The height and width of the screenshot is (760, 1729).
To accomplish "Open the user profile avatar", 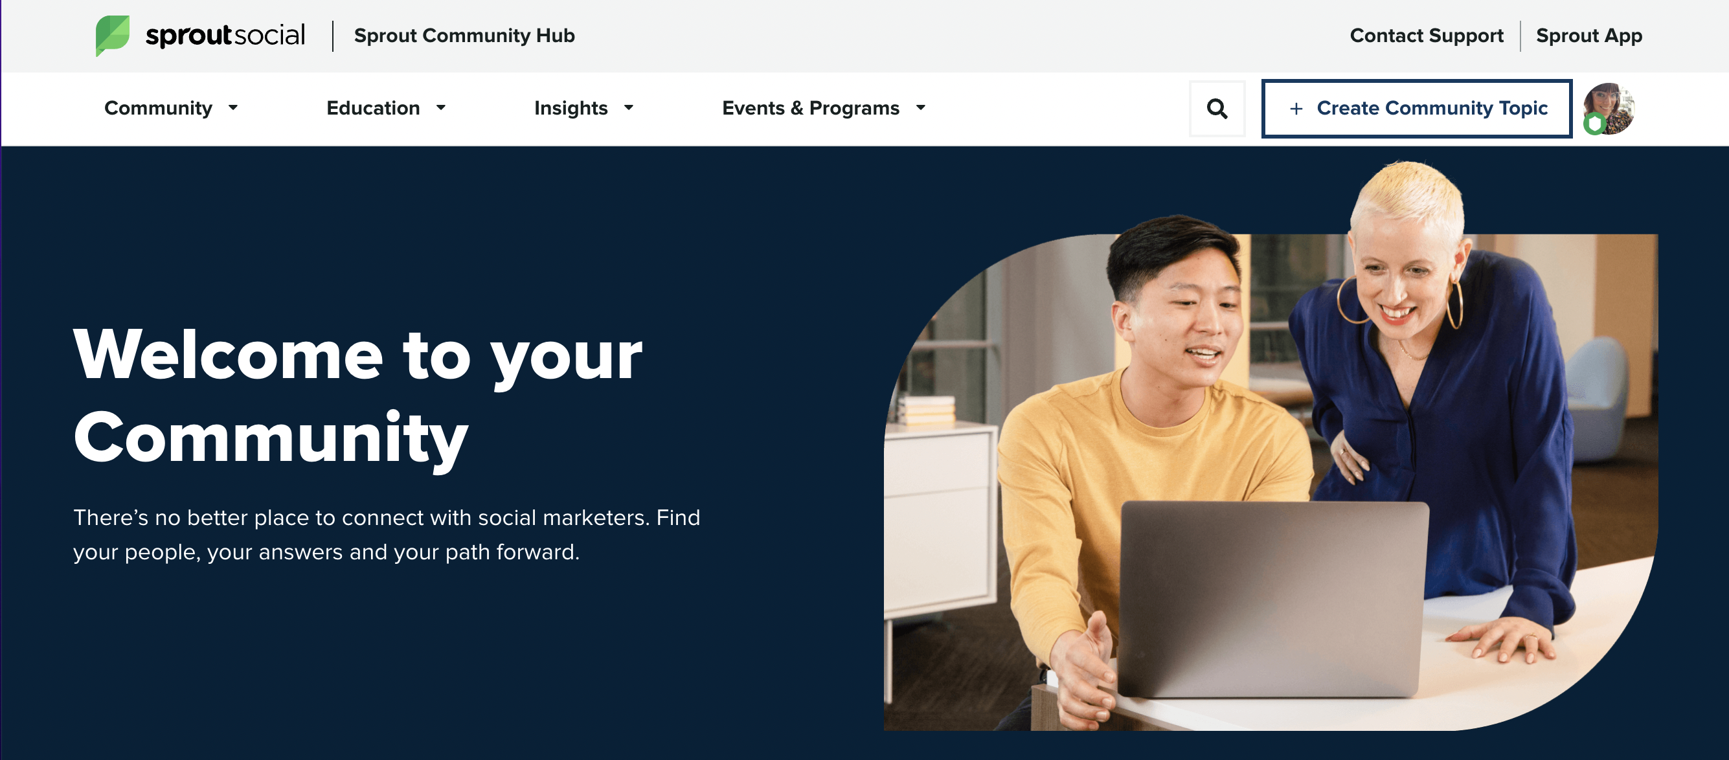I will pyautogui.click(x=1609, y=109).
